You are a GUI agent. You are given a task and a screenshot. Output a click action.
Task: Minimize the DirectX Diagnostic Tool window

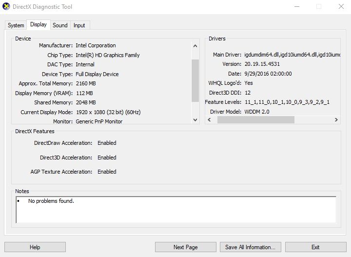pyautogui.click(x=297, y=6)
